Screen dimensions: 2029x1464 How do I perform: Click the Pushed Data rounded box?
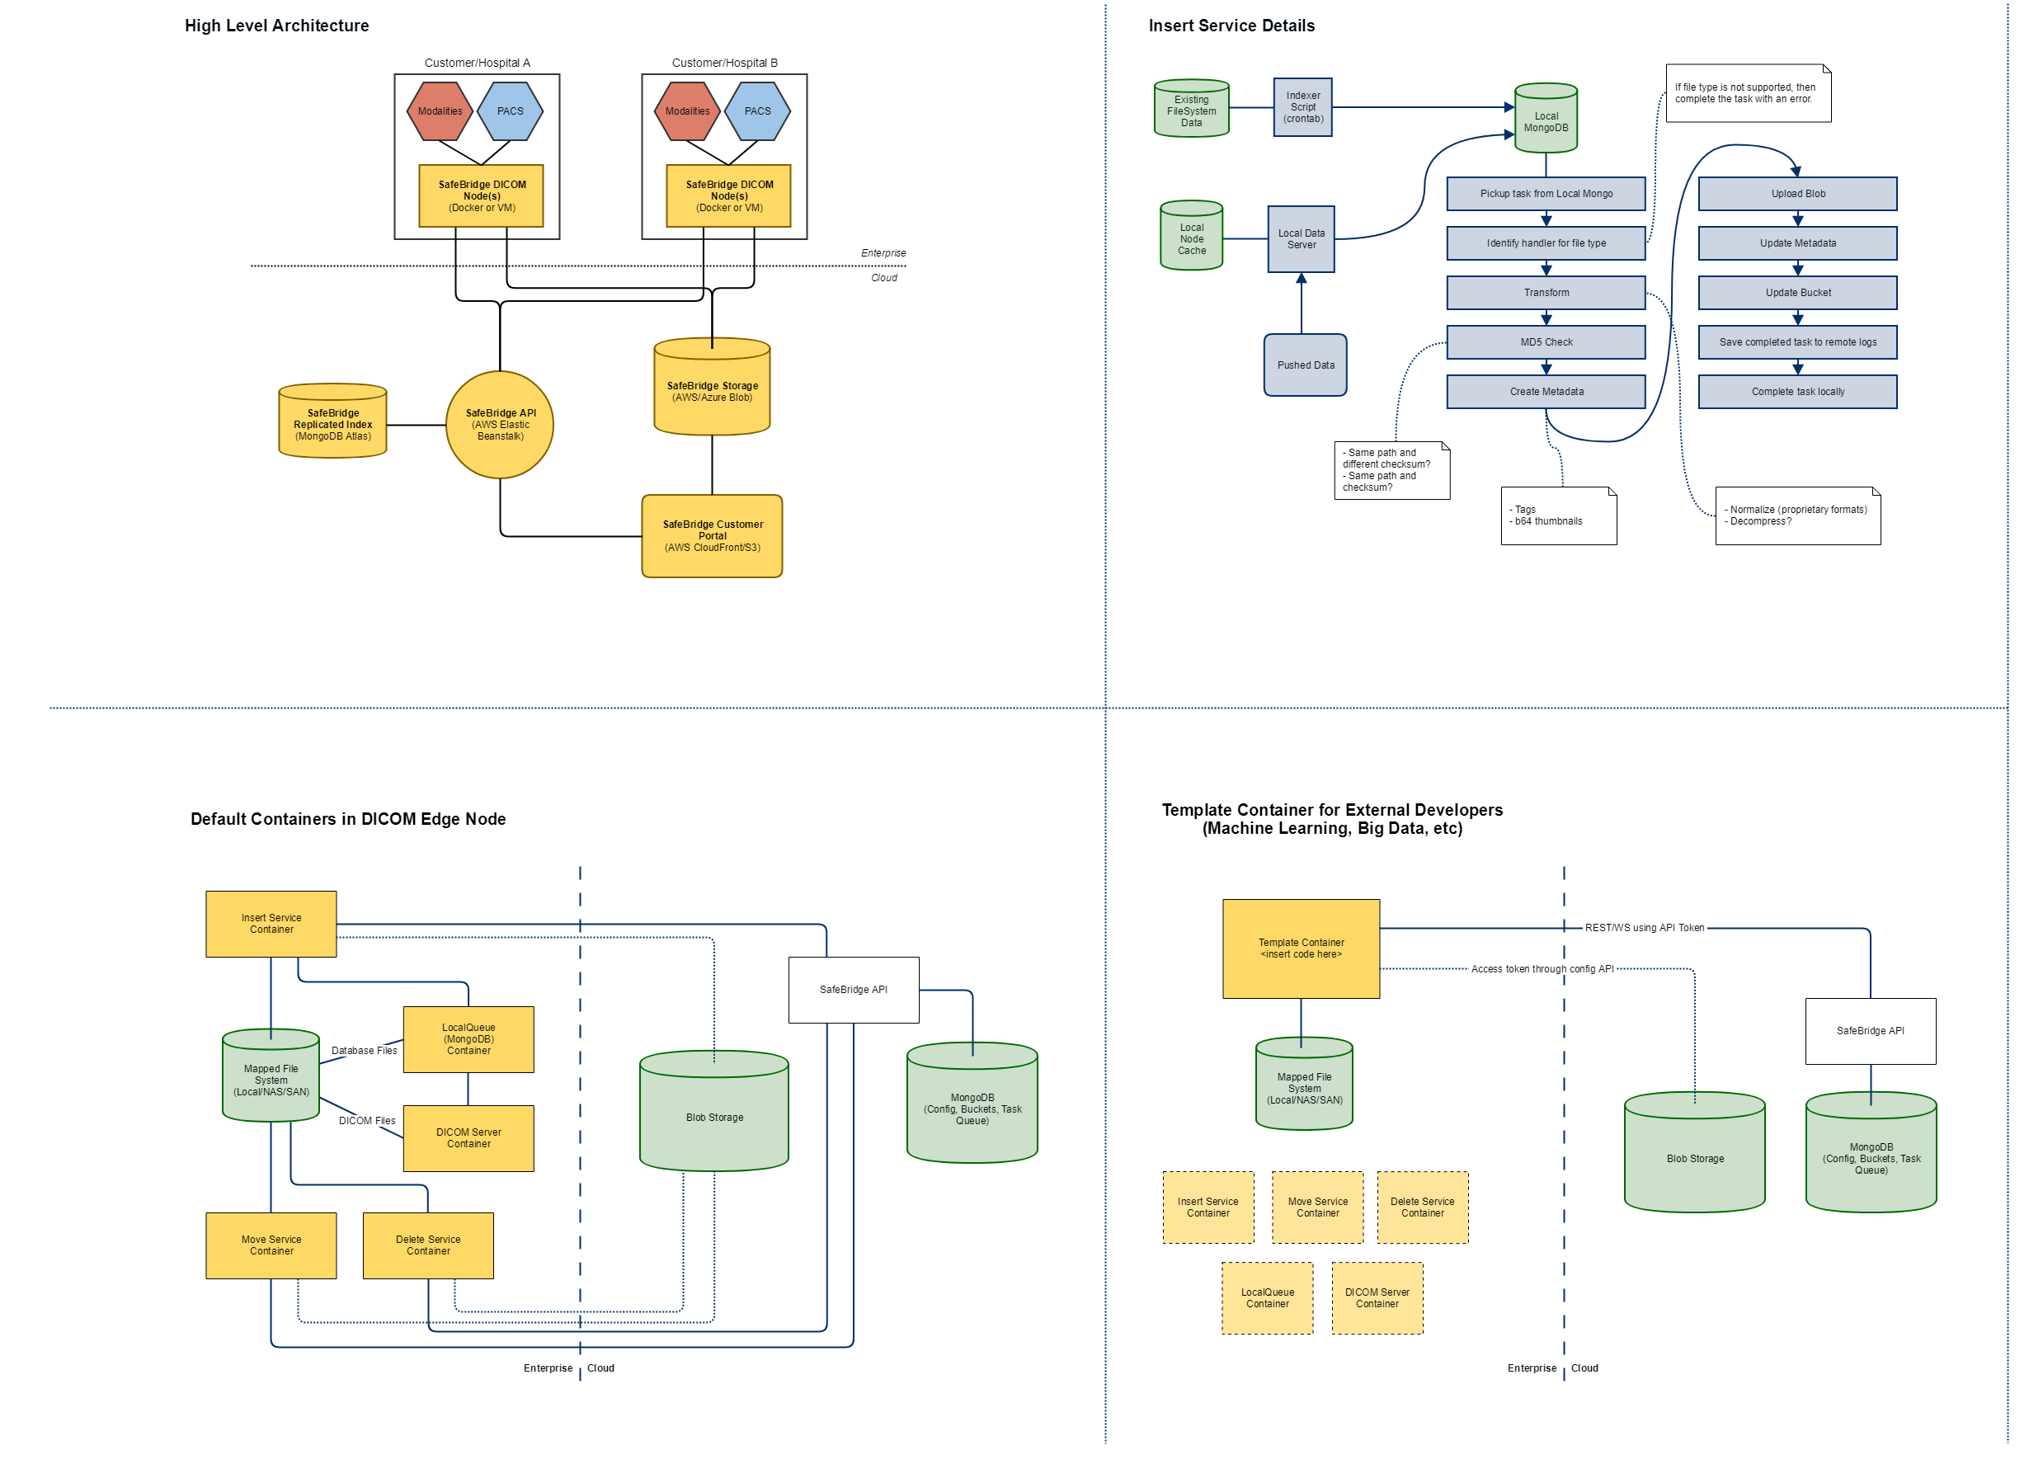pos(1306,365)
